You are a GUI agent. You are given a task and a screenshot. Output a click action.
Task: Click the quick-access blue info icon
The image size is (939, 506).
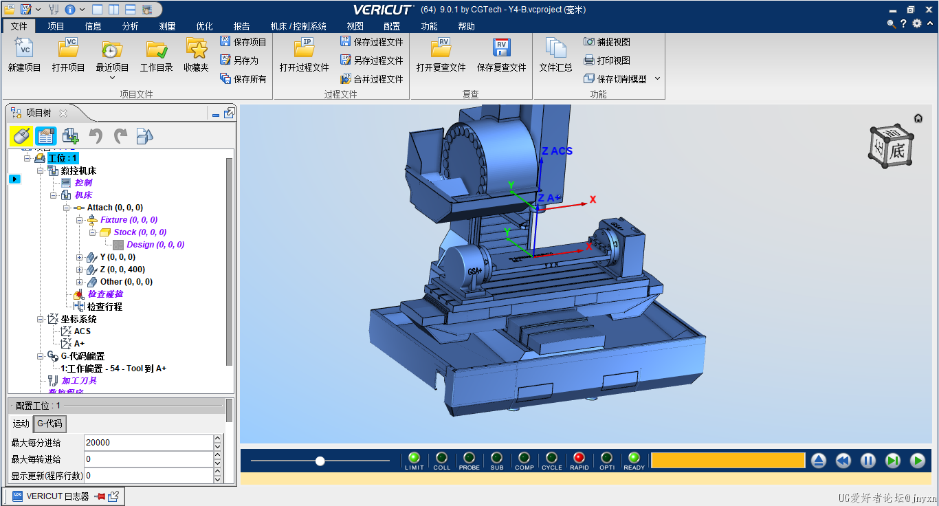[x=70, y=10]
